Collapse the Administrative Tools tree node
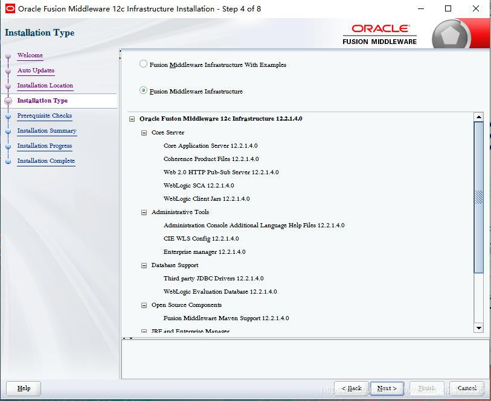 point(144,212)
